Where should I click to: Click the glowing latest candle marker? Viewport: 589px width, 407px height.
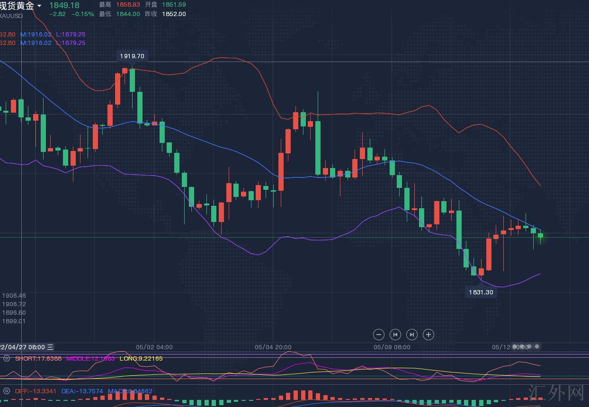(540, 235)
